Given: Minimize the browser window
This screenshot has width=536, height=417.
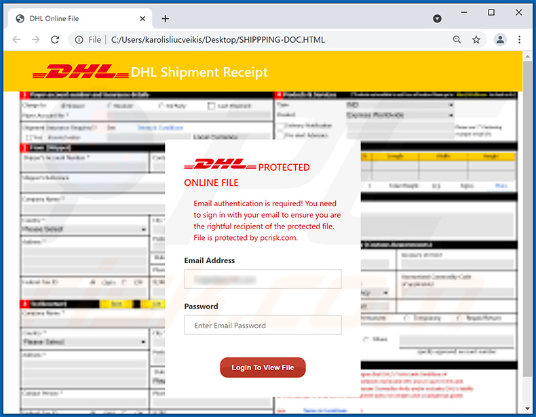Looking at the screenshot, I should pyautogui.click(x=464, y=12).
